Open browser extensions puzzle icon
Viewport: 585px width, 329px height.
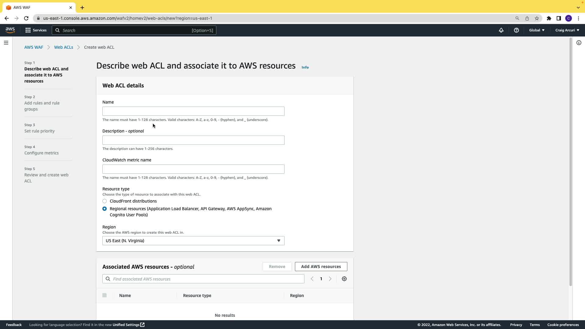[x=549, y=18]
